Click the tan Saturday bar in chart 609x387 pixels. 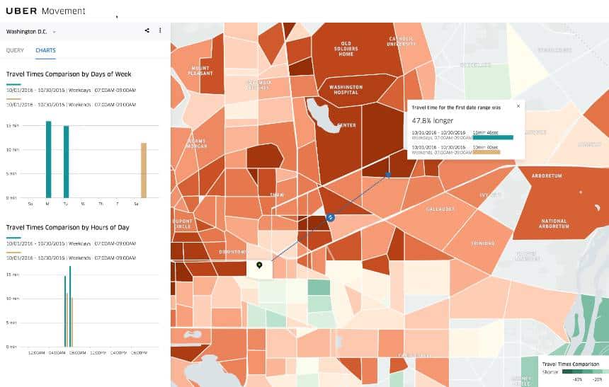click(144, 171)
